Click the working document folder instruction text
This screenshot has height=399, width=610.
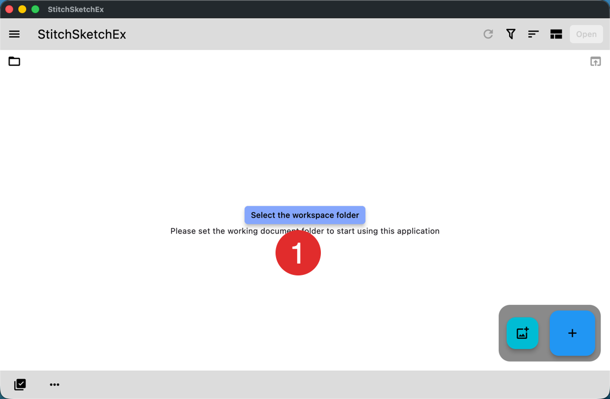click(x=304, y=231)
